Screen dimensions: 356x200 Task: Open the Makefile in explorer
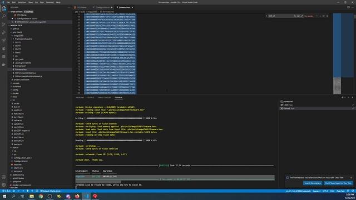click(x=17, y=164)
